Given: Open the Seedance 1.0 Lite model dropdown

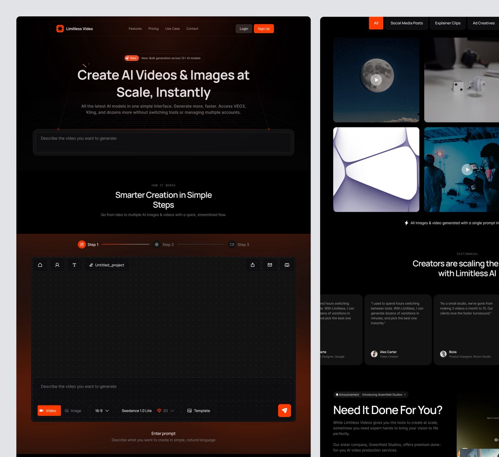Looking at the screenshot, I should (x=148, y=410).
